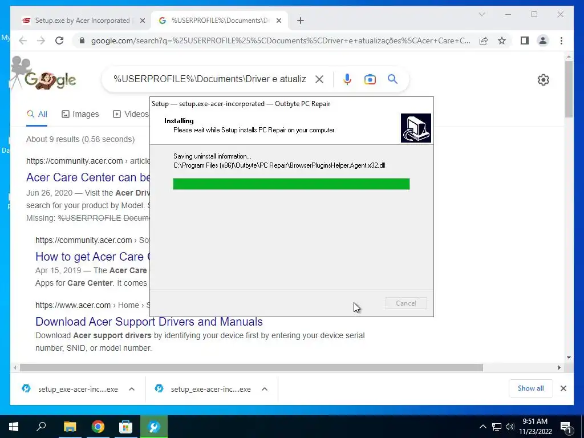Screen dimensions: 584x438
Task: Open the Windows notification center
Action: coord(566,427)
